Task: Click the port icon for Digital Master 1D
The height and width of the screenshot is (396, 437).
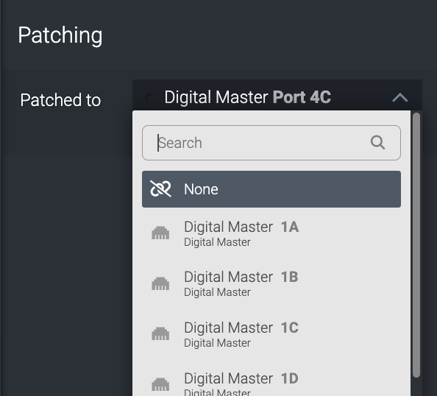Action: (160, 384)
